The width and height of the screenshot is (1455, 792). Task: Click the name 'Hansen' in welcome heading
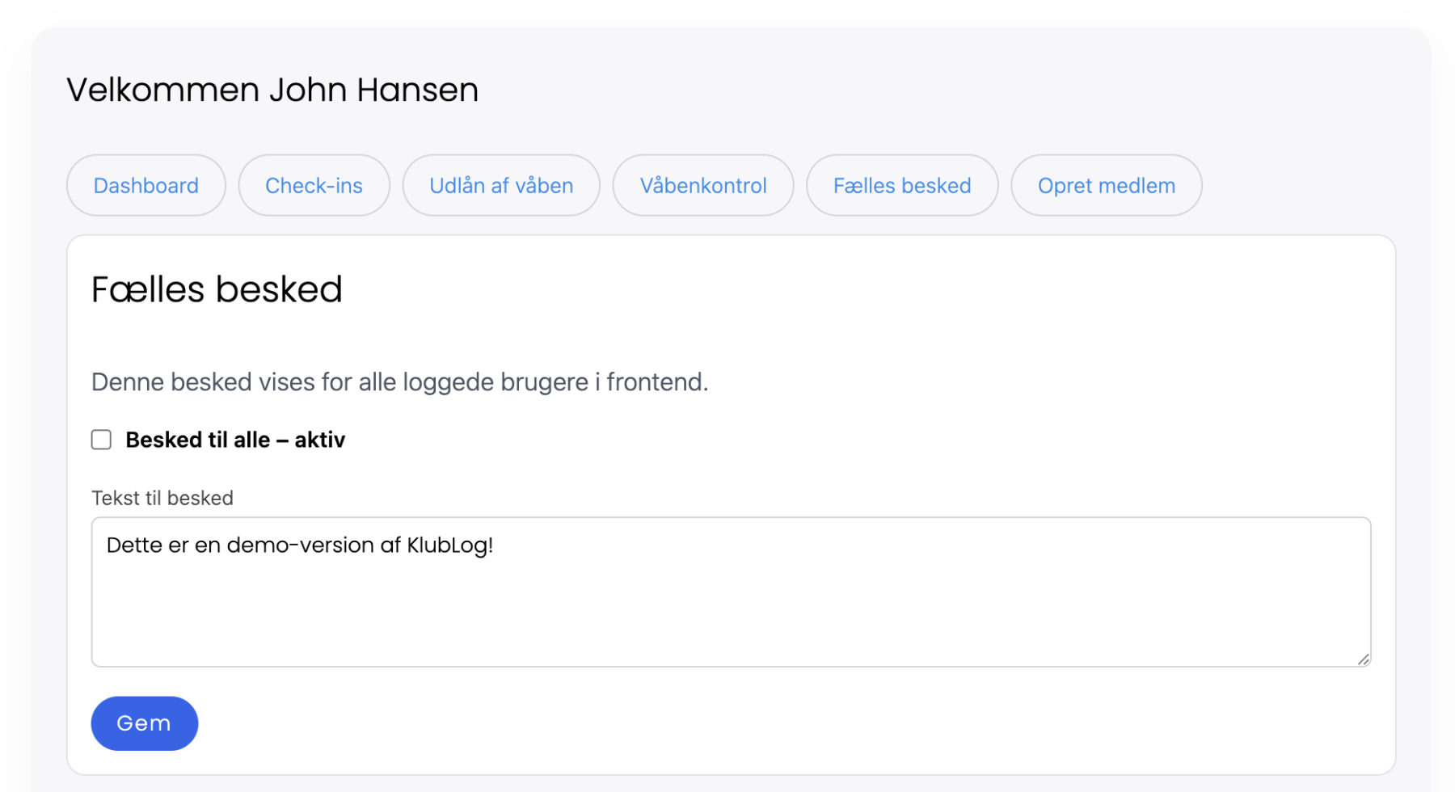pos(417,90)
